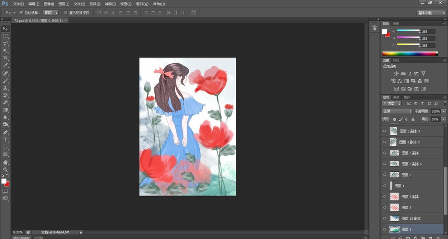Hide layer 图层 3 副本 2
This screenshot has height=239, width=448.
click(x=385, y=142)
